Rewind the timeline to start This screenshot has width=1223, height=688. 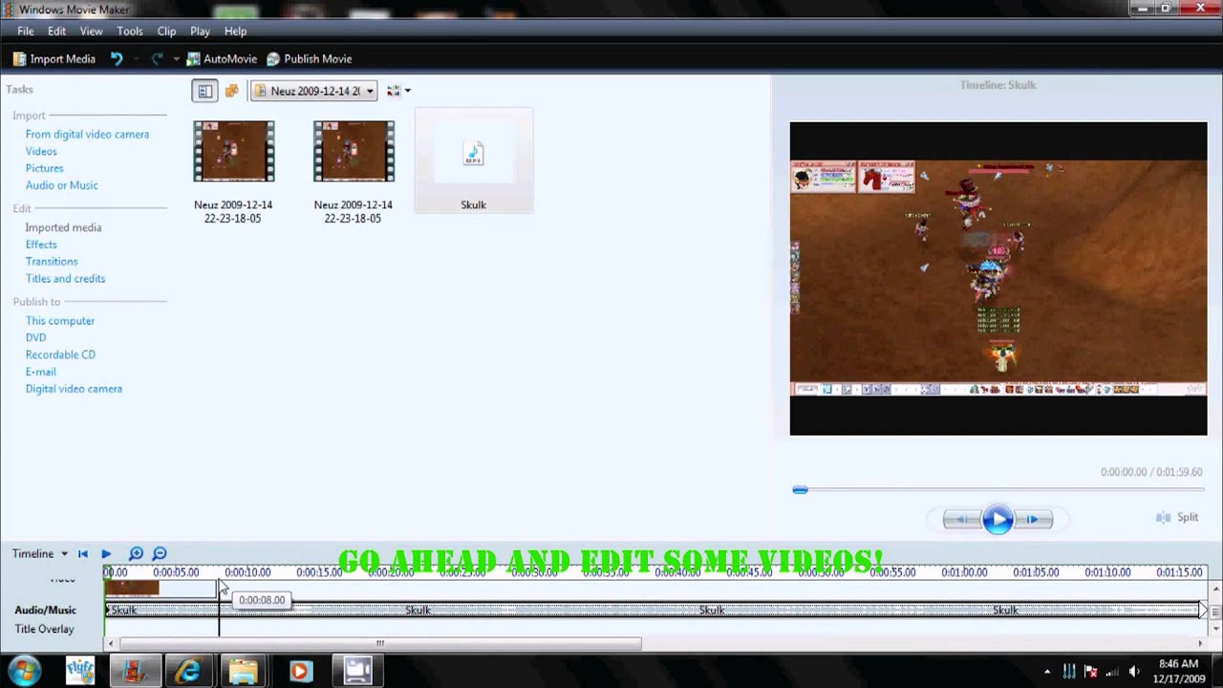point(83,553)
